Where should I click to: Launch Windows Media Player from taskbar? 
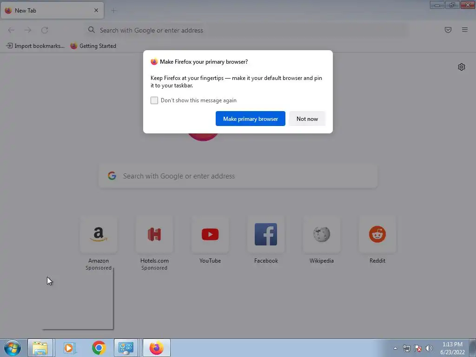pos(69,348)
